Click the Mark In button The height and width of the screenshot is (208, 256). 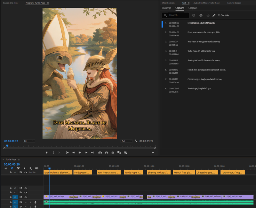(53, 152)
